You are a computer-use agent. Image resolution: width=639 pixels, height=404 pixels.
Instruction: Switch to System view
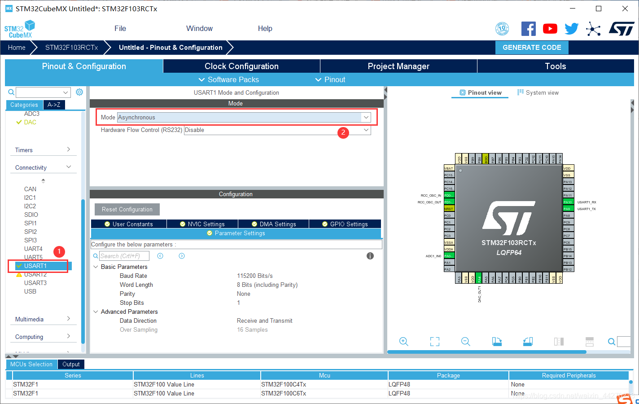coord(538,92)
